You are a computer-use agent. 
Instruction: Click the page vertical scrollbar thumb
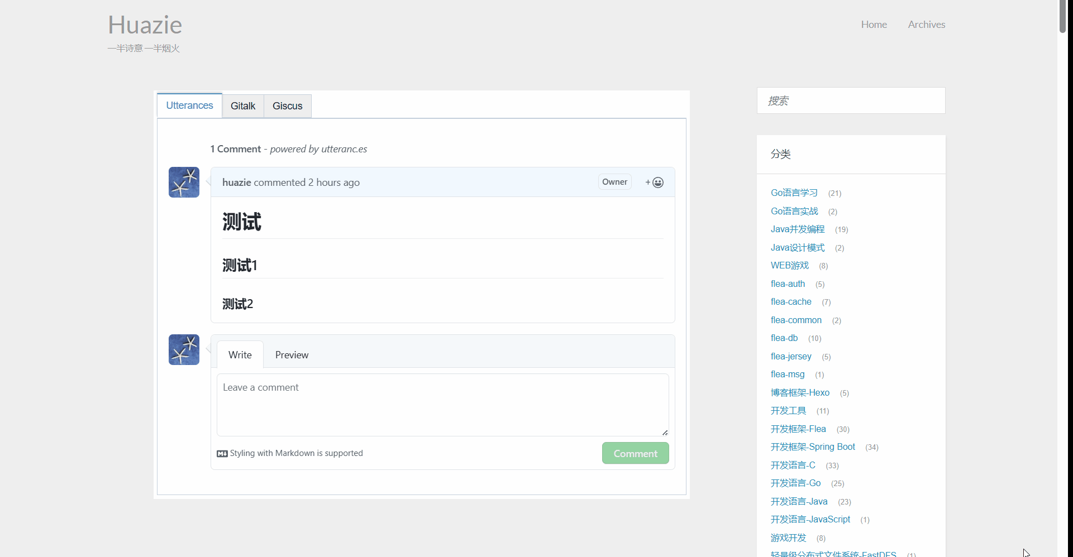pyautogui.click(x=1062, y=17)
